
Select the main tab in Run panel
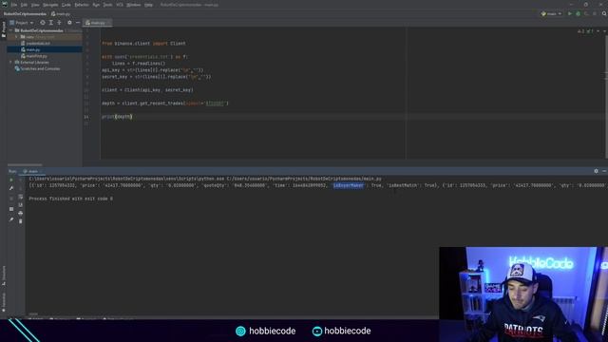[x=32, y=171]
